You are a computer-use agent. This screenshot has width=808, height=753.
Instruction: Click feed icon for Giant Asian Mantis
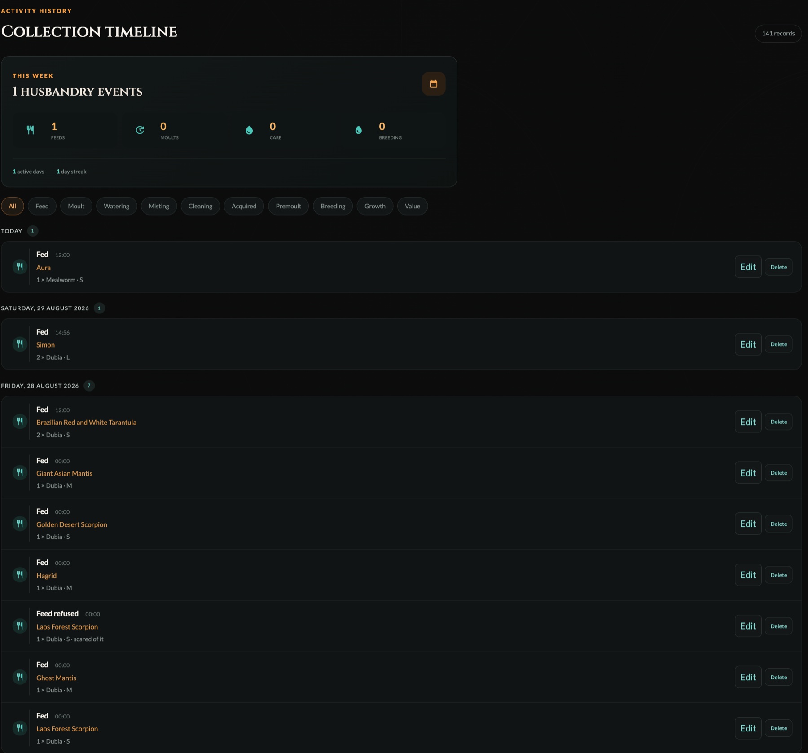coord(20,472)
